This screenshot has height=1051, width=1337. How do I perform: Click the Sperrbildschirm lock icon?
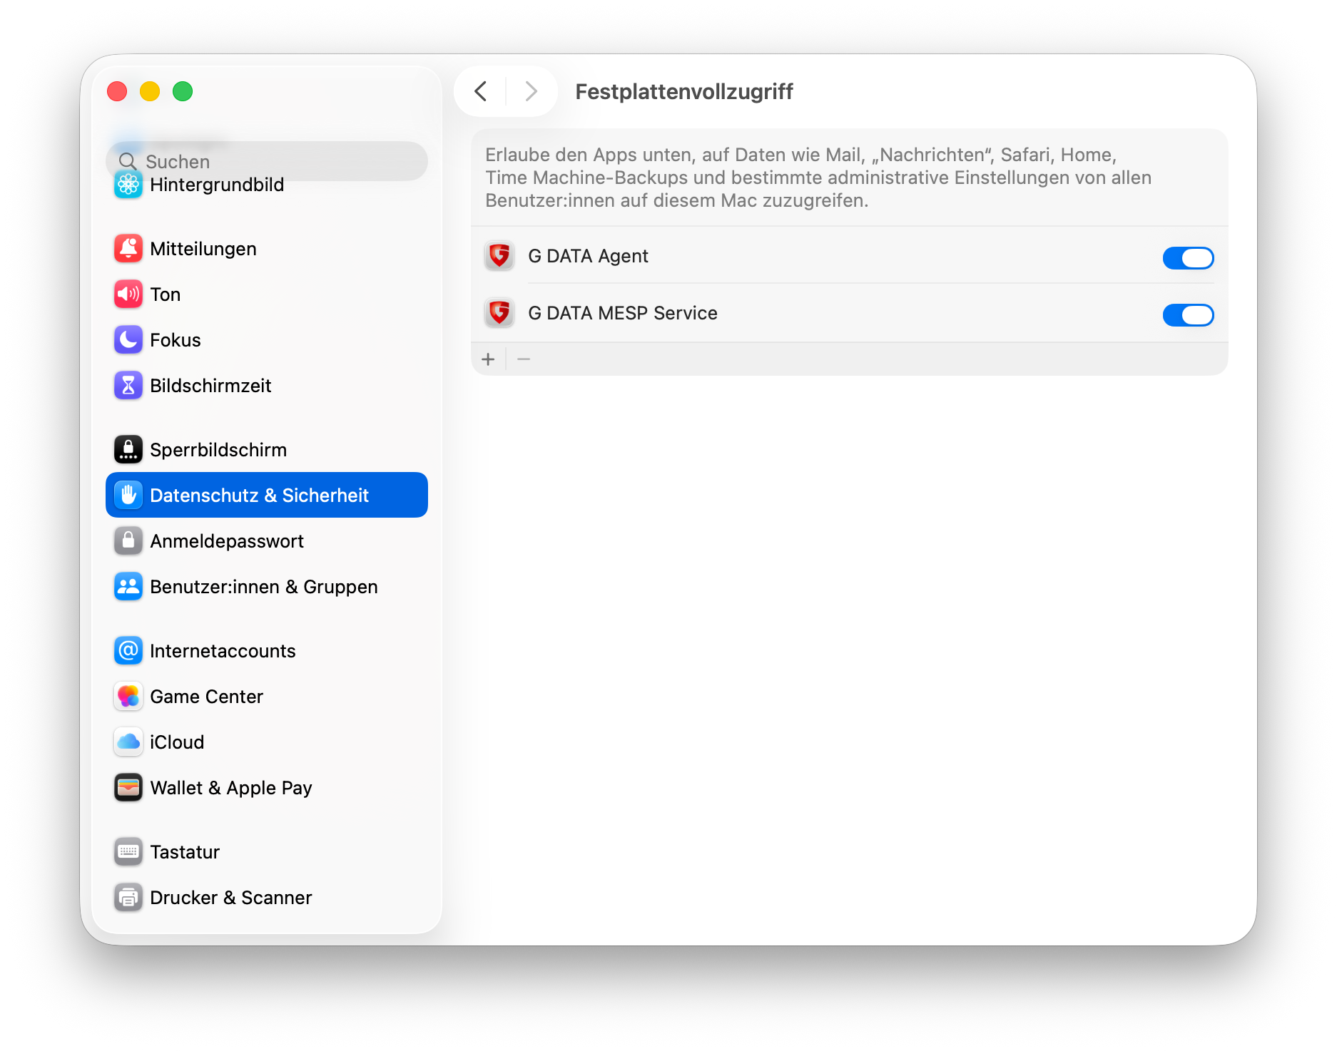[x=128, y=450]
